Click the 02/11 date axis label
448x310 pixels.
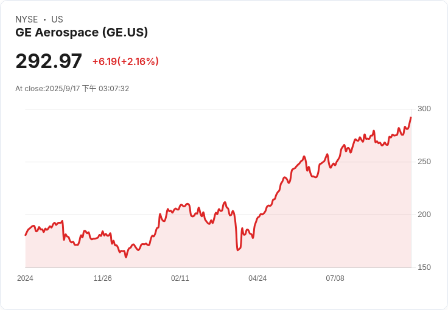click(180, 278)
